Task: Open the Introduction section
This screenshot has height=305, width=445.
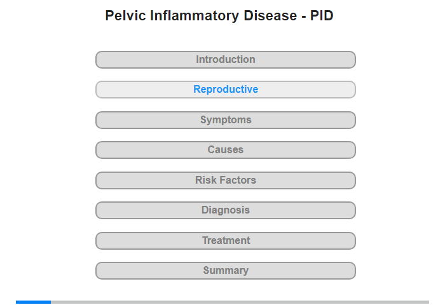Action: (226, 60)
